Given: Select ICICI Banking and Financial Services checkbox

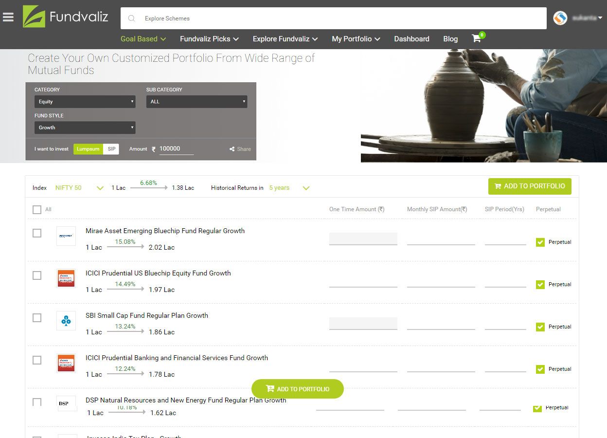Looking at the screenshot, I should [x=37, y=360].
